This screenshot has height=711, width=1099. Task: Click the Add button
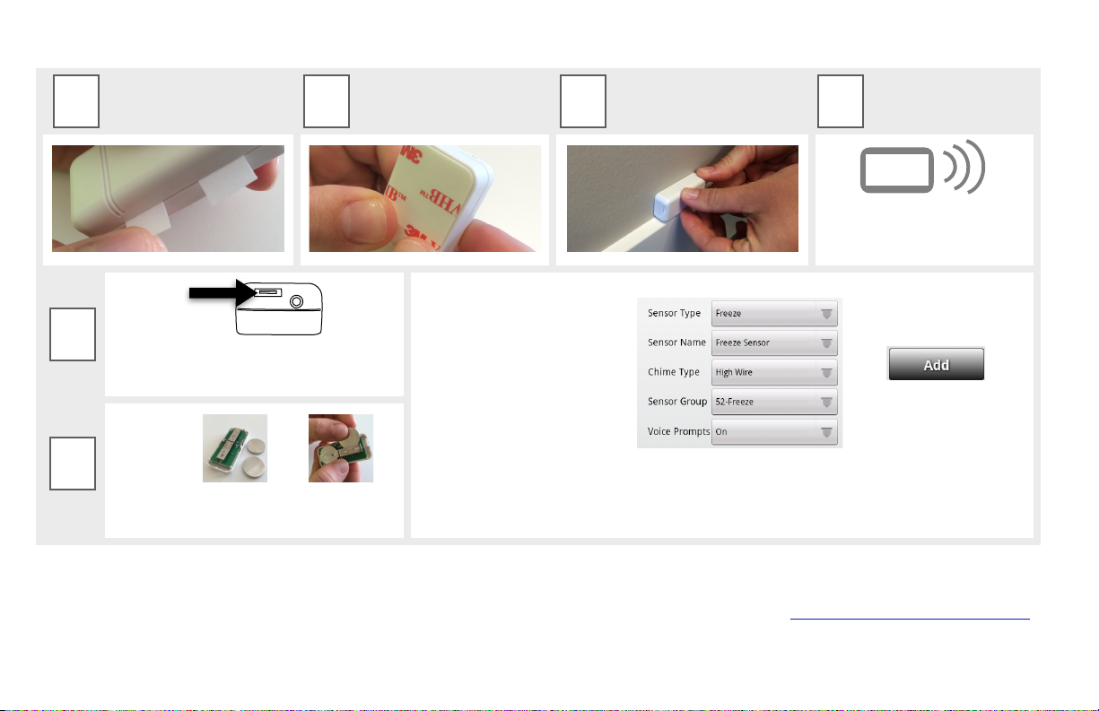point(937,365)
